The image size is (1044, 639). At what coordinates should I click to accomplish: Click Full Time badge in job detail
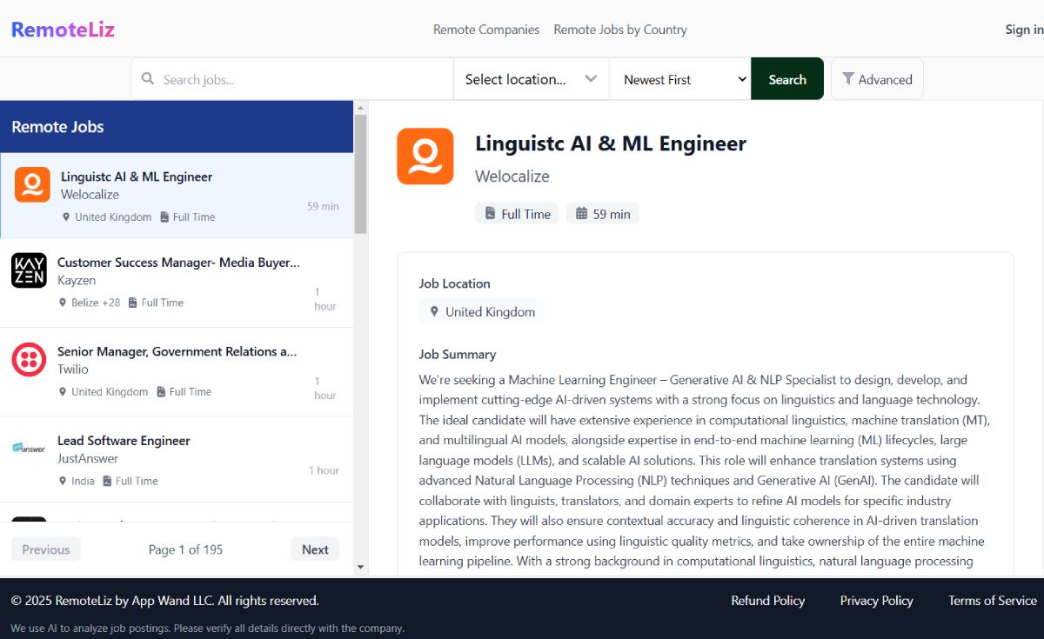tap(517, 214)
